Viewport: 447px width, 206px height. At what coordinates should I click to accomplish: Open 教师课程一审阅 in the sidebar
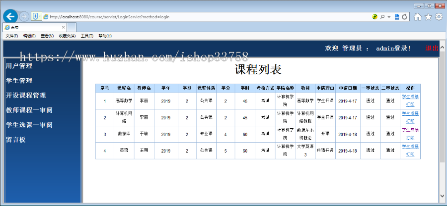tap(29, 110)
